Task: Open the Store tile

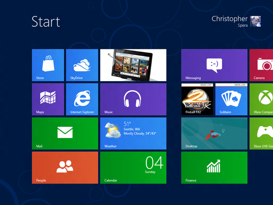Action: click(x=48, y=65)
